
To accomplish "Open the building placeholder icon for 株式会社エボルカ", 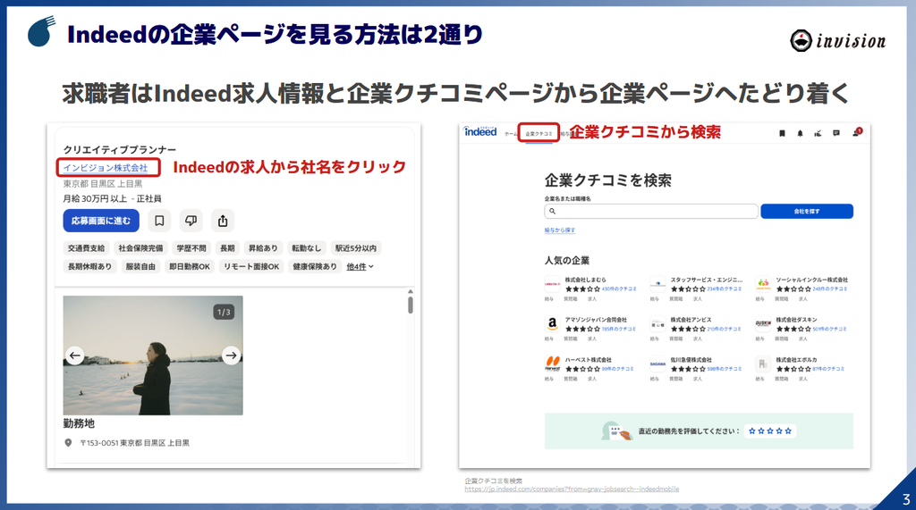I will [x=763, y=364].
